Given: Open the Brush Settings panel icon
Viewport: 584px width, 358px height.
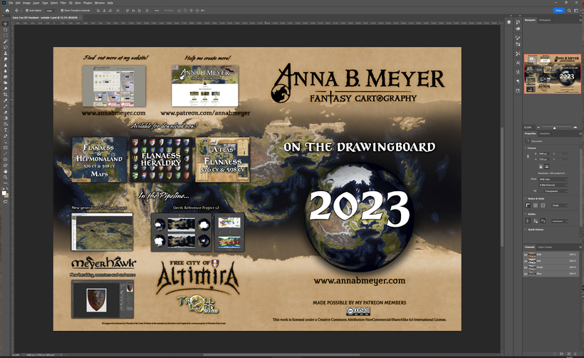Looking at the screenshot, I should point(518,38).
